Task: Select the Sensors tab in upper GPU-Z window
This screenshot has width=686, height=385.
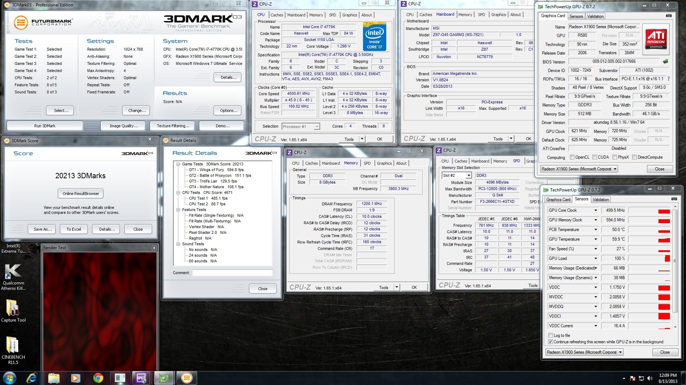Action: tap(576, 16)
